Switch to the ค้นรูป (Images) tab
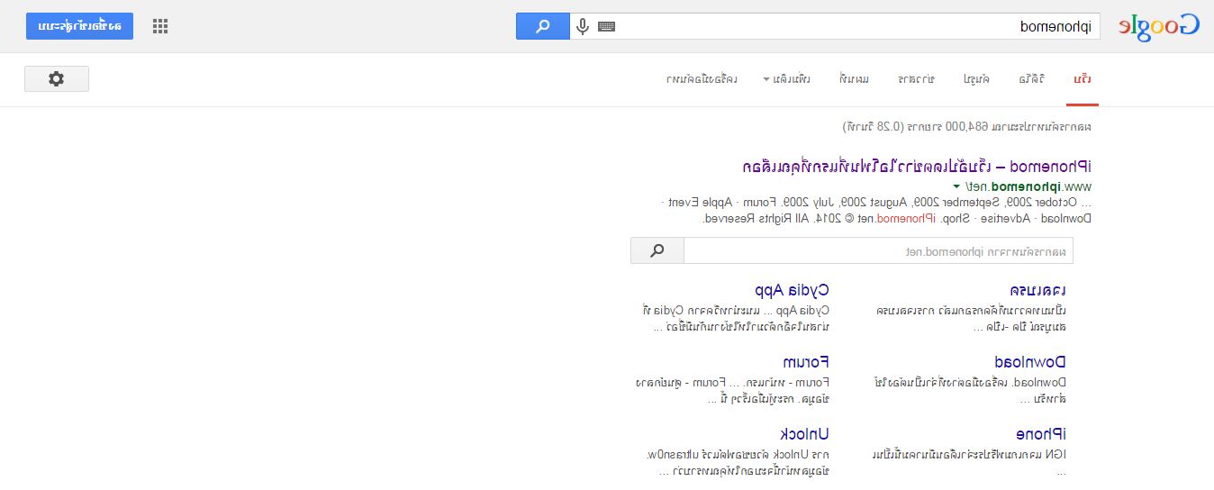The width and height of the screenshot is (1214, 490). 976,79
